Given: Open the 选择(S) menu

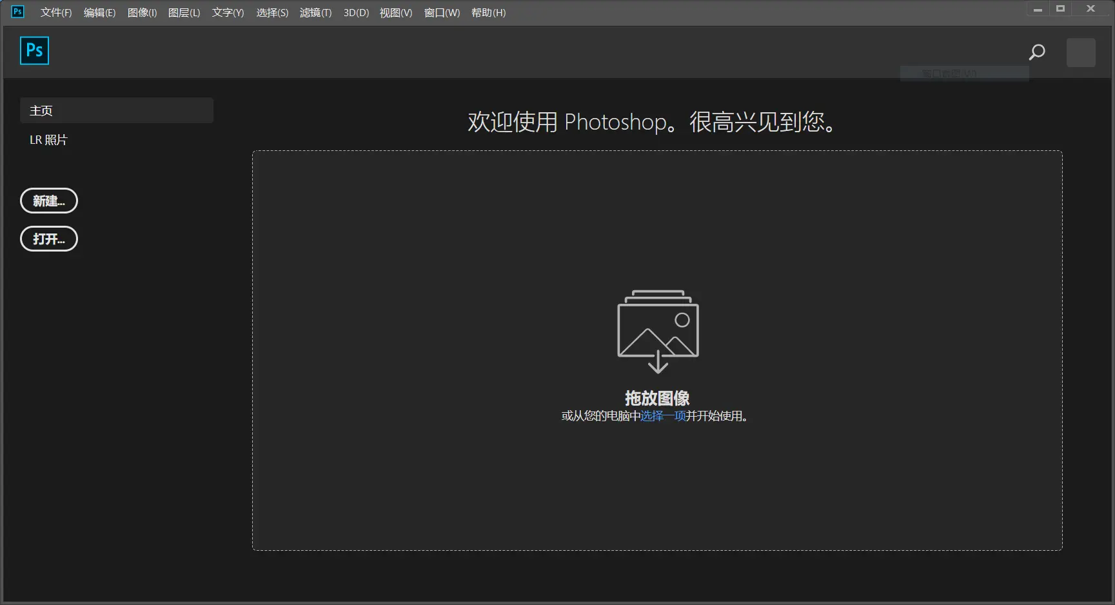Looking at the screenshot, I should click(272, 13).
